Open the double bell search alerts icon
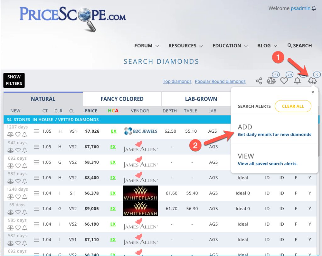 312,81
